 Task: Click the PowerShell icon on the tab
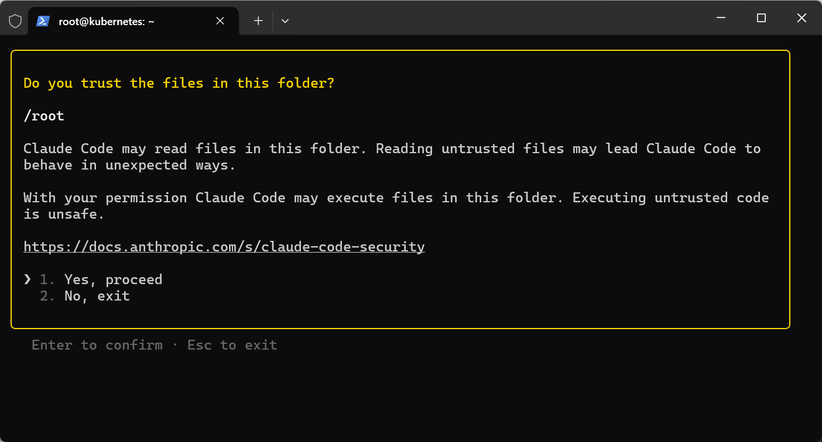pos(43,21)
